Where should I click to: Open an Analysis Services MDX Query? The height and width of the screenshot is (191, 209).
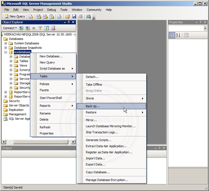(39, 17)
